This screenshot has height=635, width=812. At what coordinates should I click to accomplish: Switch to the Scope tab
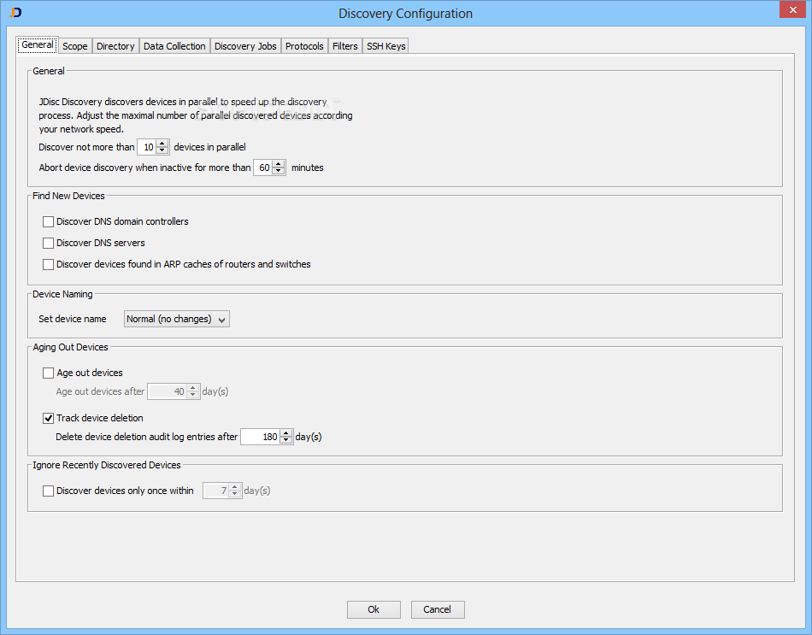(75, 46)
